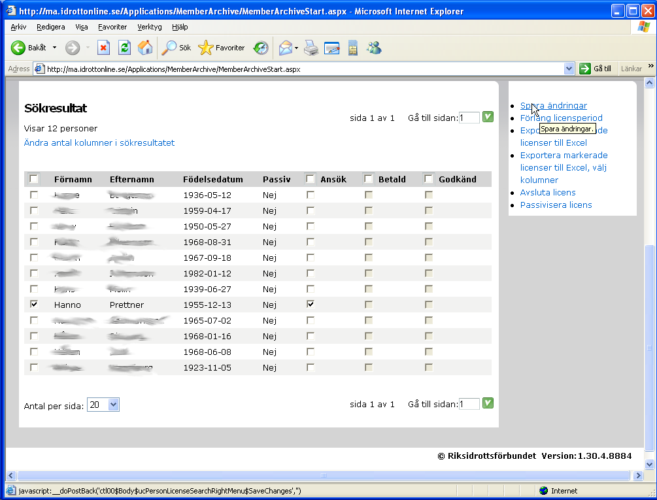Image resolution: width=657 pixels, height=500 pixels.
Task: Click the Födelsedatum column header
Action: 213,179
